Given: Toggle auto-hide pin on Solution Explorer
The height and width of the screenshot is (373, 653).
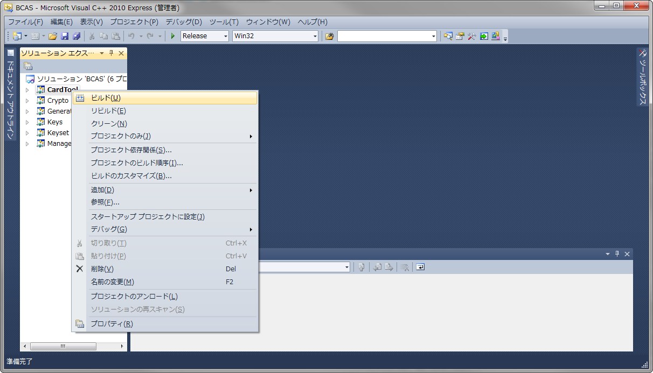Looking at the screenshot, I should click(x=112, y=53).
